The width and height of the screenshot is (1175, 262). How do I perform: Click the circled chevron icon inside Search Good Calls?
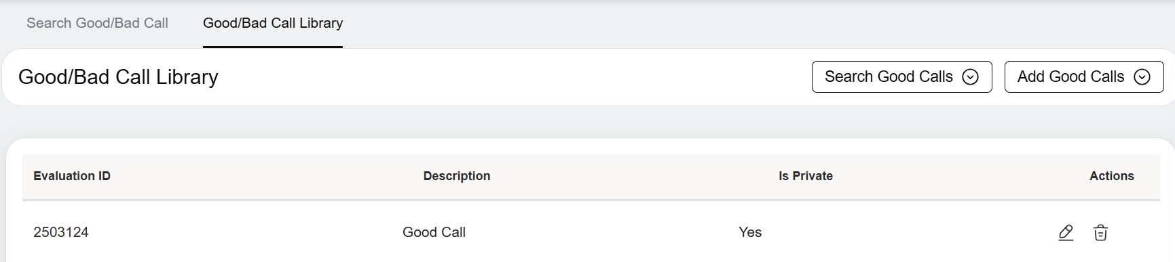[971, 77]
